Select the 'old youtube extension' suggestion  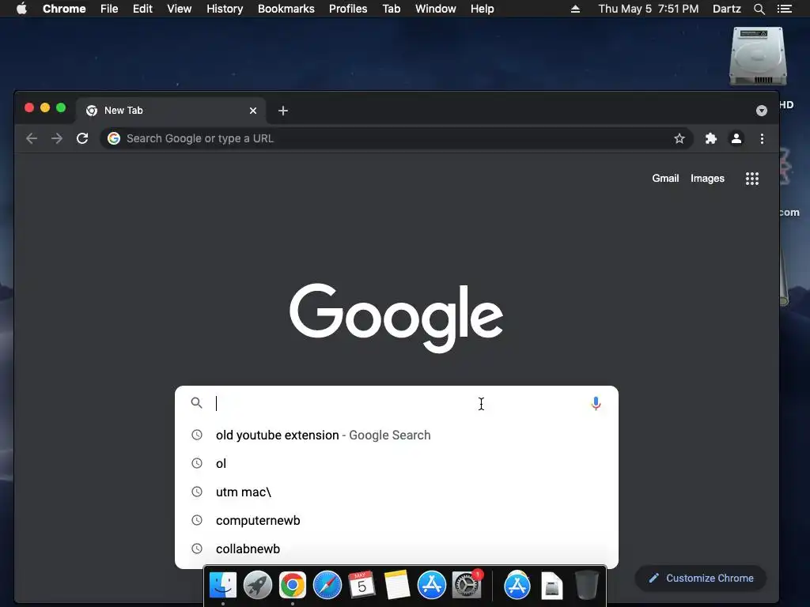396,435
